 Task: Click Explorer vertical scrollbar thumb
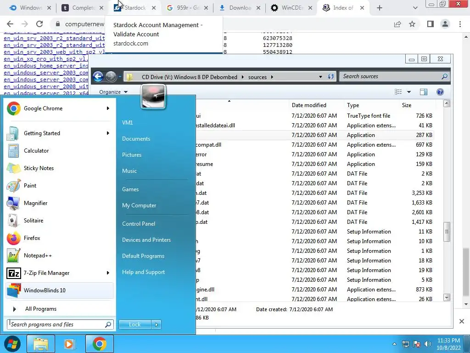point(447,232)
